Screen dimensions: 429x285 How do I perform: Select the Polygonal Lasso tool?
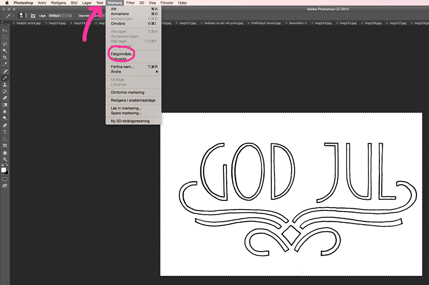click(5, 44)
